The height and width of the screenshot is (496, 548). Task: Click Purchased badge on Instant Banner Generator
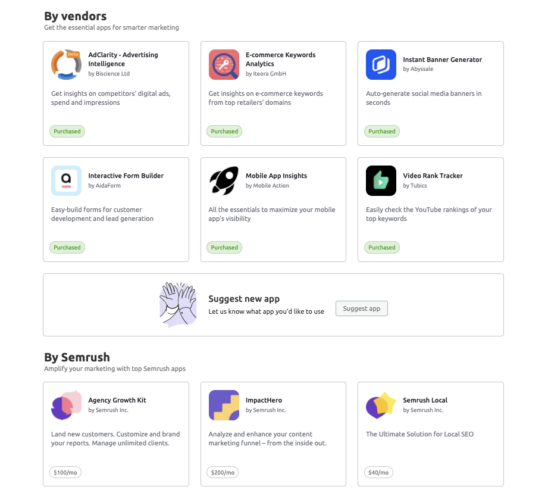pos(381,132)
